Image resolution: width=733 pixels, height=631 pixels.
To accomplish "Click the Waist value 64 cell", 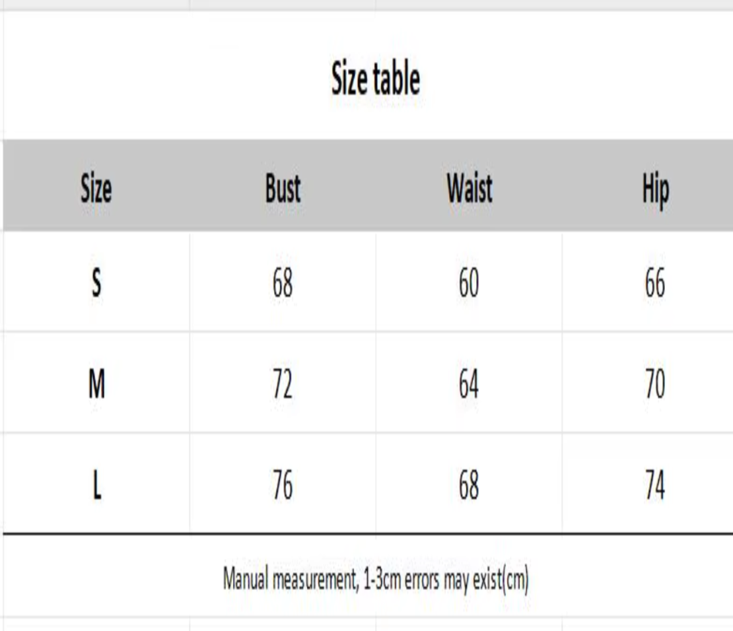I will [469, 383].
